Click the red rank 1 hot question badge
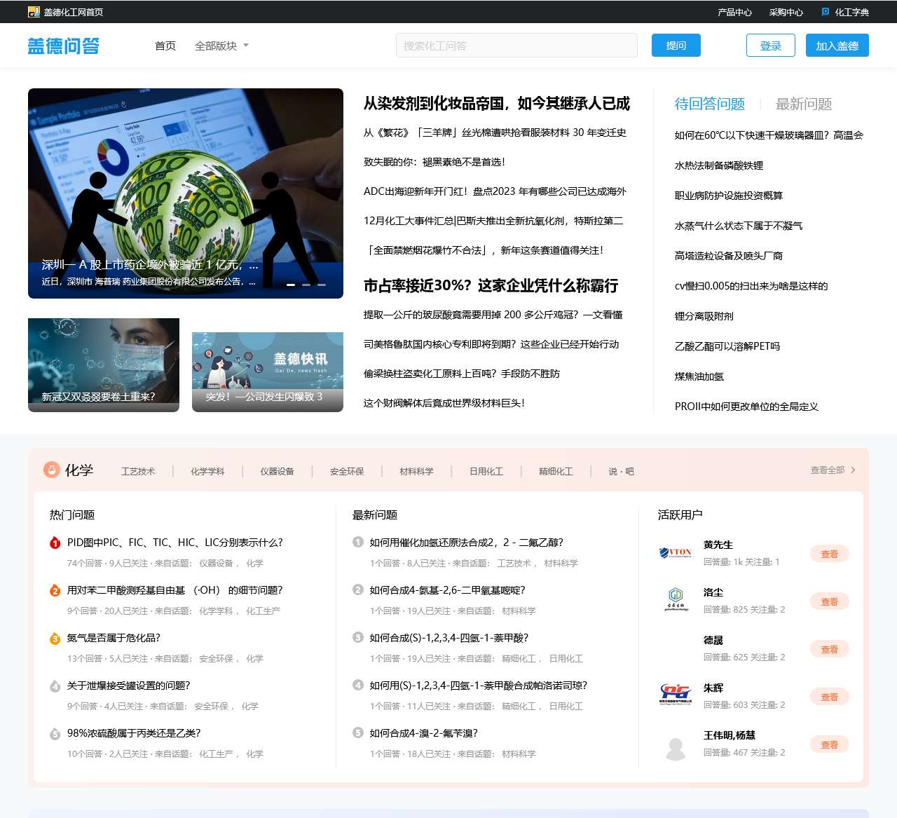Image resolution: width=897 pixels, height=818 pixels. 55,543
